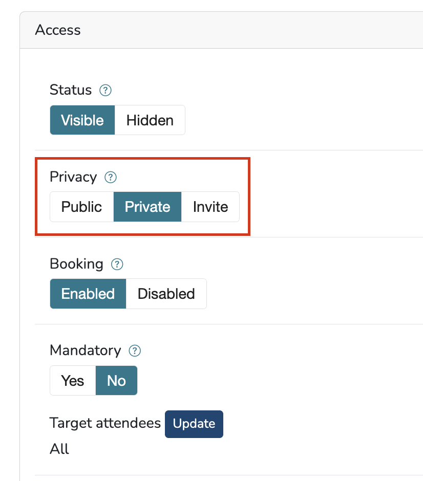This screenshot has height=481, width=423.
Task: Choose Private under Privacy
Action: pyautogui.click(x=147, y=207)
